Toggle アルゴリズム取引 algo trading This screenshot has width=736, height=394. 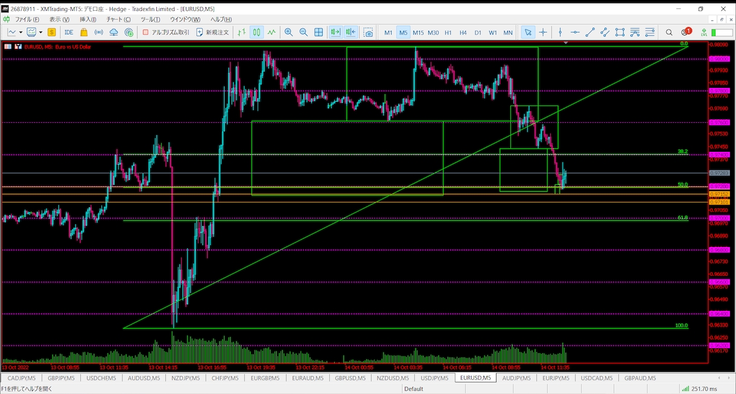click(165, 33)
